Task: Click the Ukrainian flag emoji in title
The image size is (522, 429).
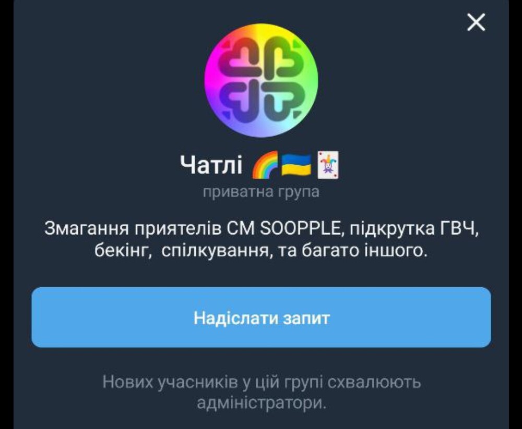Action: (296, 165)
